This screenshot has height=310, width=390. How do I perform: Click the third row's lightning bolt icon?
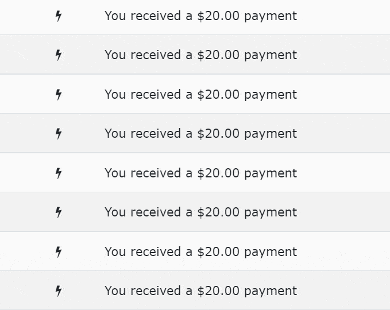59,95
